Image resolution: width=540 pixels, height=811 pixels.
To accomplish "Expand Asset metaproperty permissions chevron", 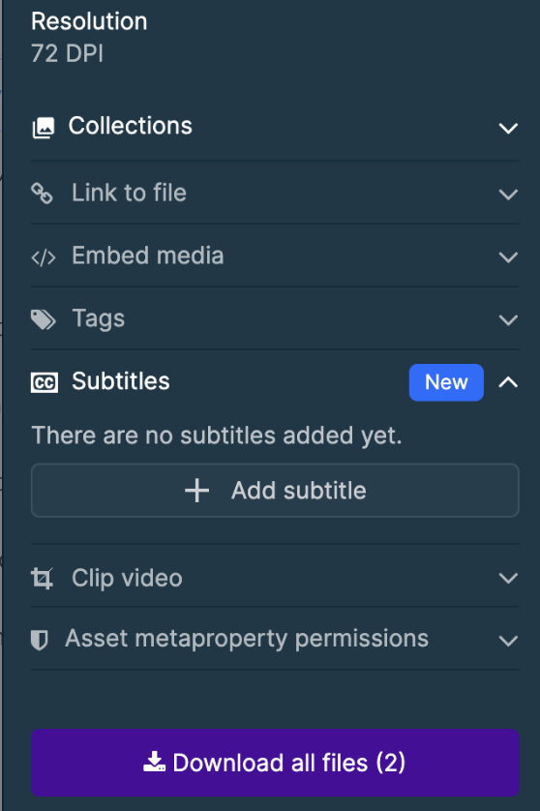I will pos(508,641).
